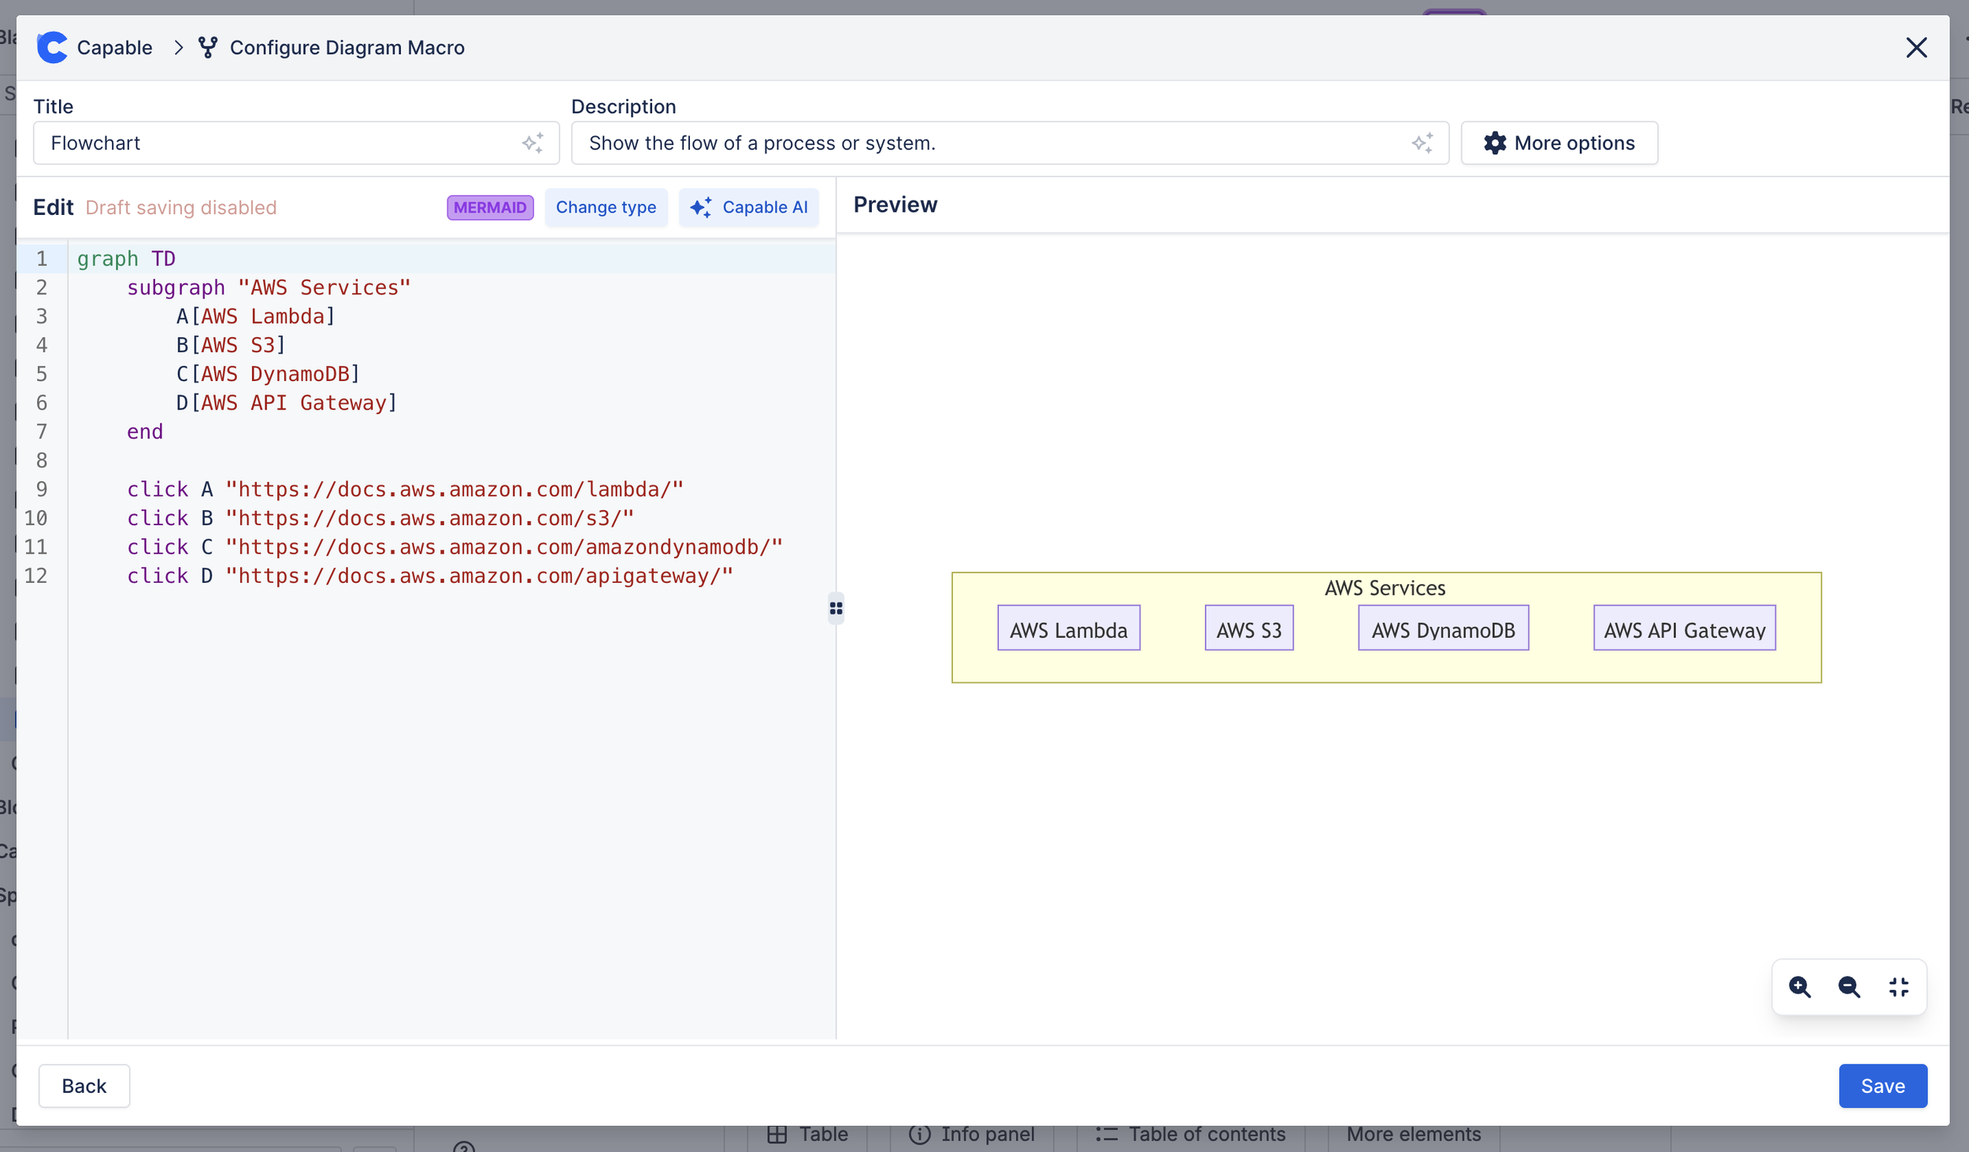Click the 'end' keyword line
The height and width of the screenshot is (1152, 1969).
tap(145, 432)
